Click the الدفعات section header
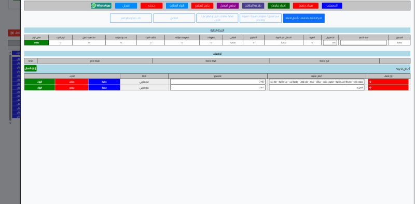This screenshot has height=204, width=415. (217, 54)
